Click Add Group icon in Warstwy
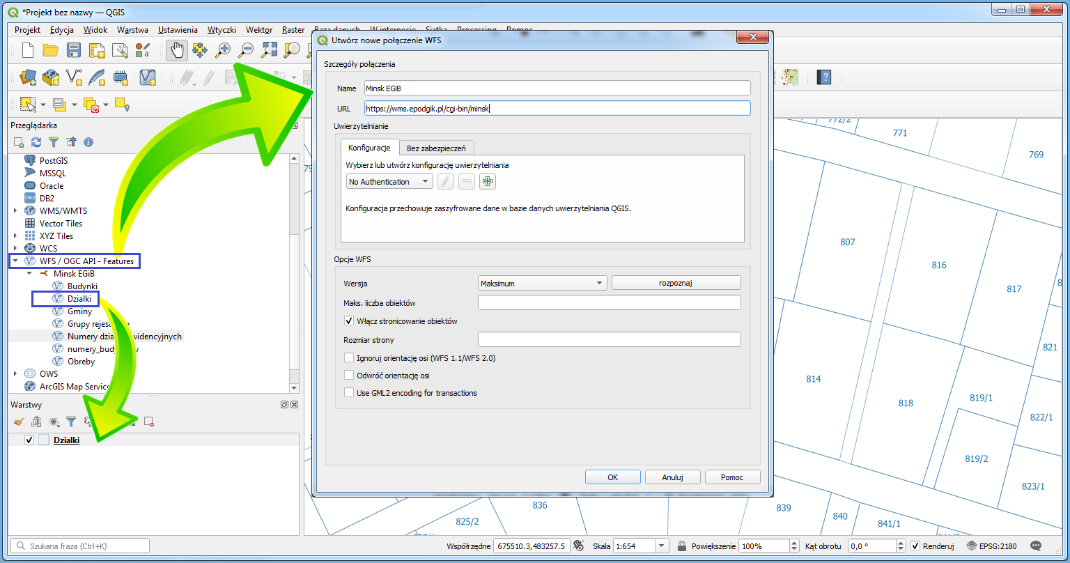Screen dimensions: 1070x563 coord(36,422)
